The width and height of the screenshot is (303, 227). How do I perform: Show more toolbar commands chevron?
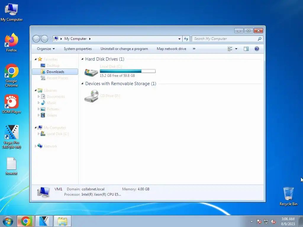[x=194, y=49]
